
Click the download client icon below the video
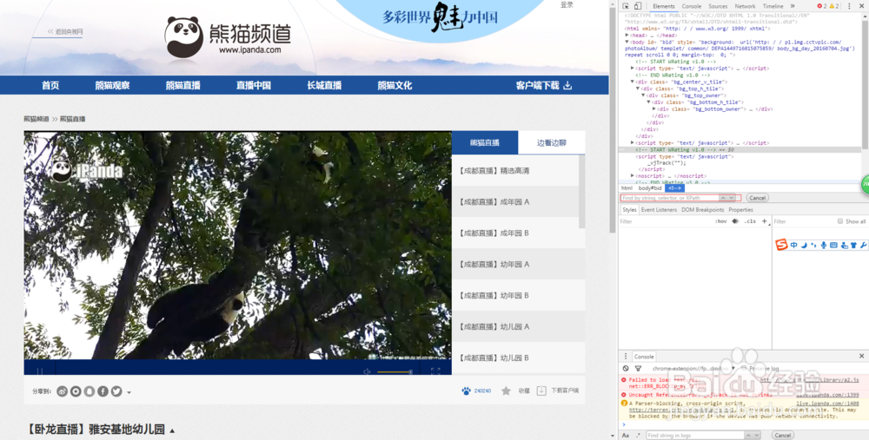pyautogui.click(x=541, y=391)
